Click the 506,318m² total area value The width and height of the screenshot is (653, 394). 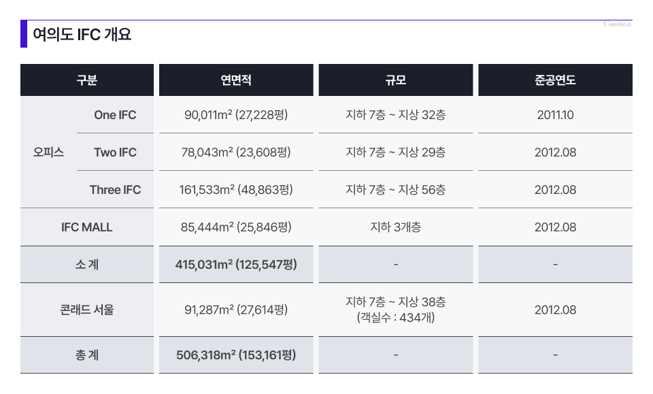(x=236, y=355)
